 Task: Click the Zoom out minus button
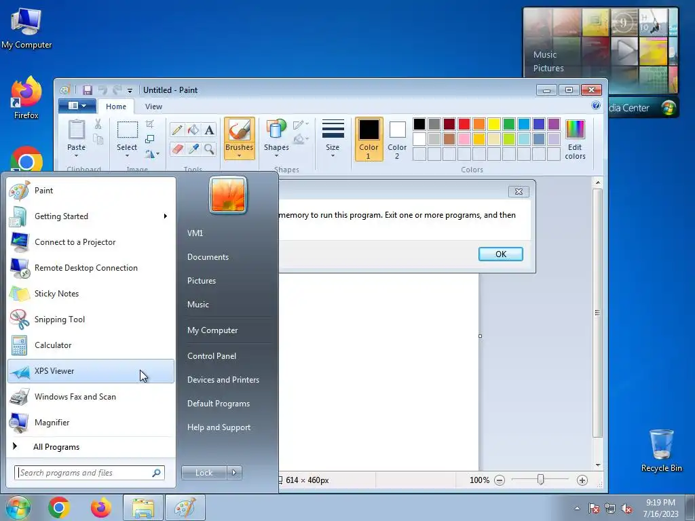500,480
